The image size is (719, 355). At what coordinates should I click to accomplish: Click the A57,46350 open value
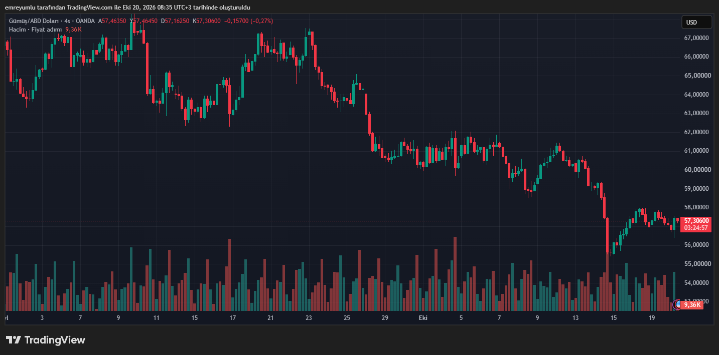[x=112, y=21]
